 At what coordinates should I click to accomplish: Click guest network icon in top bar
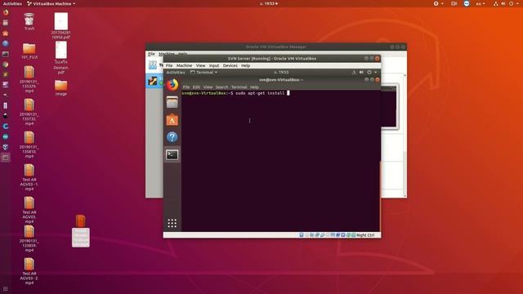point(354,73)
